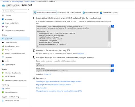This screenshot has width=135, height=107.
Task: Open Managed Instance connection strings link
Action: coord(59,91)
